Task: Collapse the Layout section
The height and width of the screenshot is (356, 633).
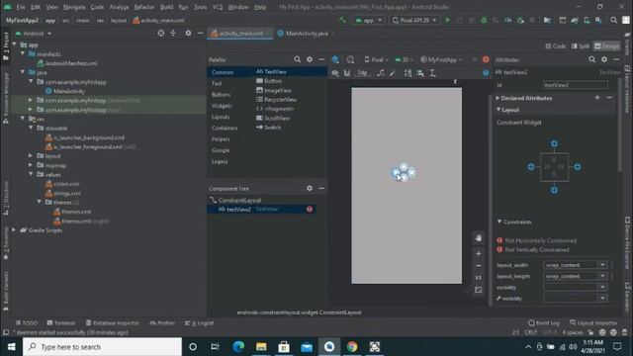Action: [498, 110]
